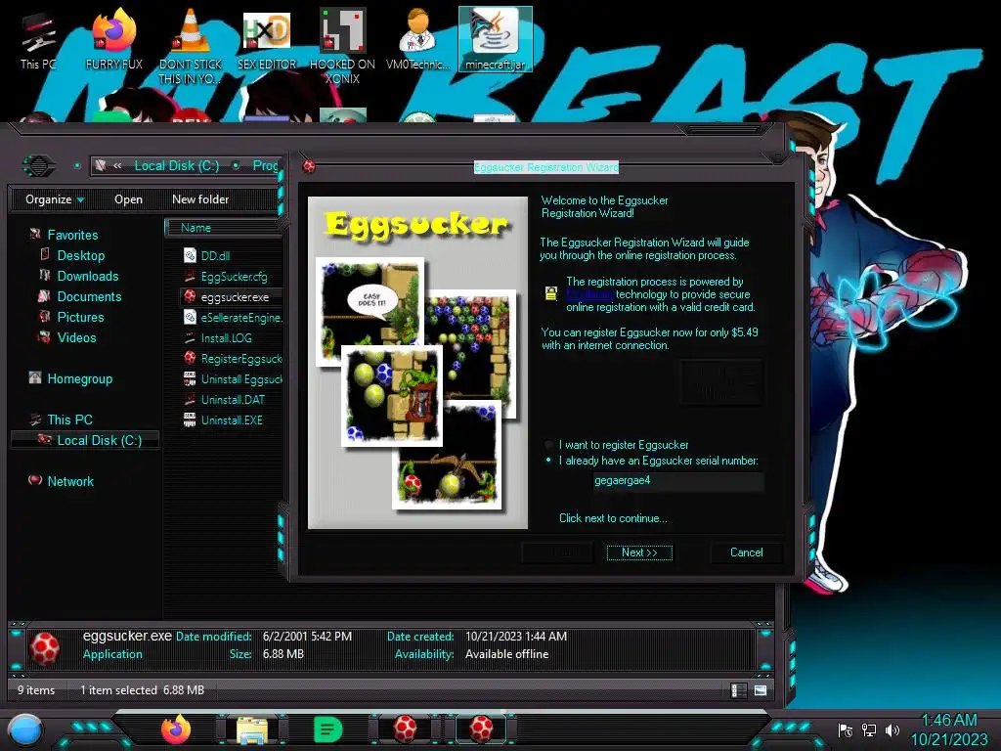This screenshot has width=1001, height=751.
Task: Switch to first red egg taskbar app
Action: point(405,729)
